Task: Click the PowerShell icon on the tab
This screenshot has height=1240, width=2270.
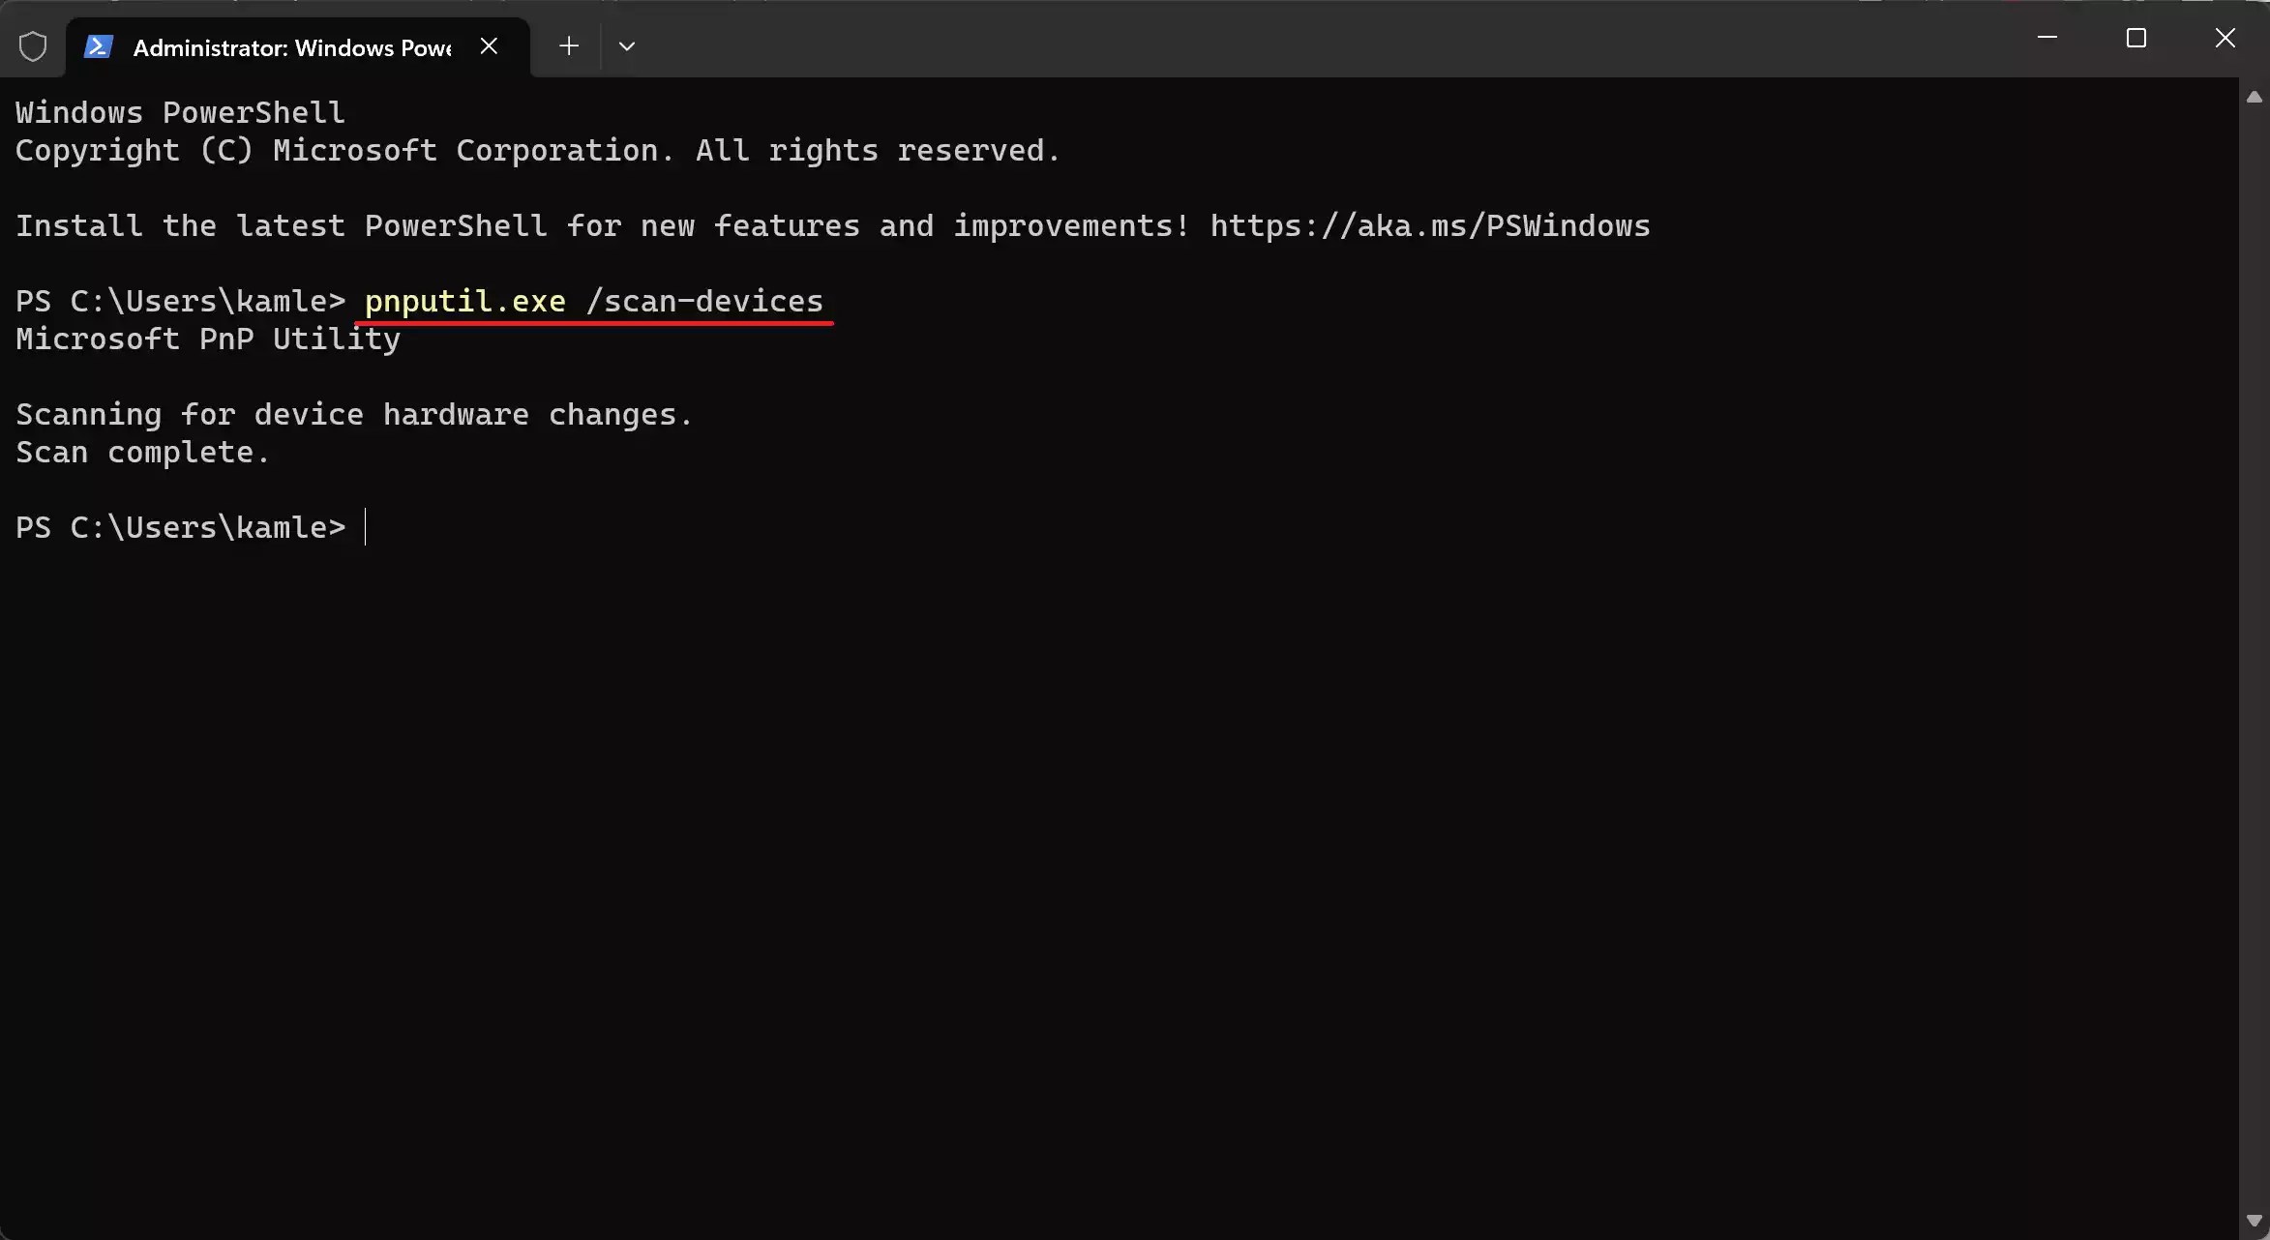Action: [98, 45]
